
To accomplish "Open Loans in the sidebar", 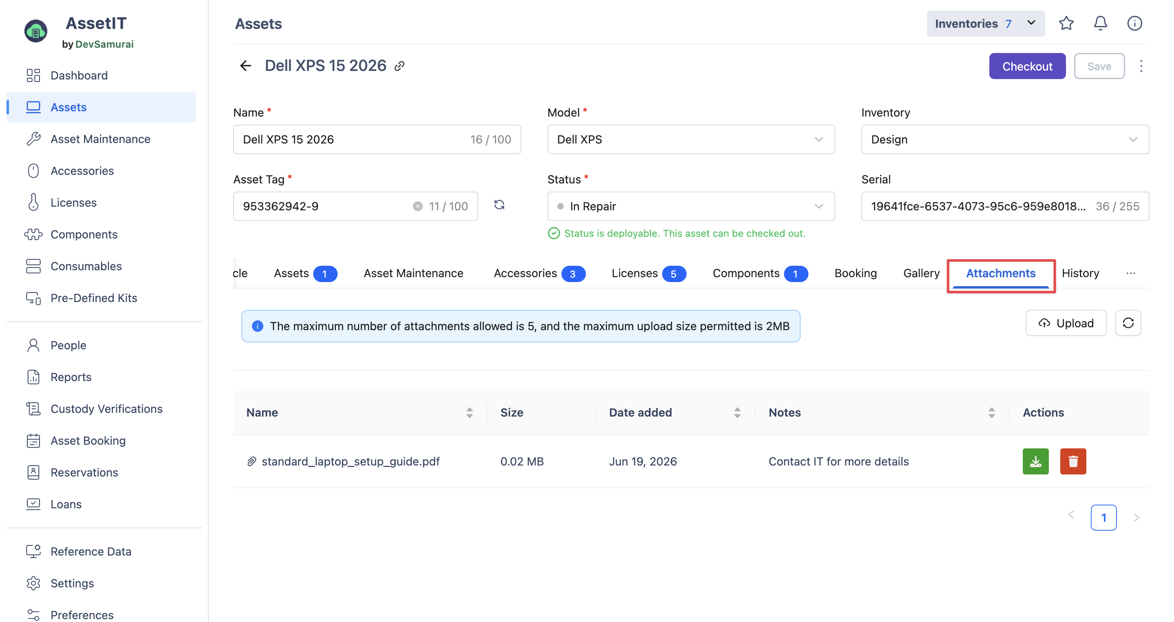I will pos(101,505).
